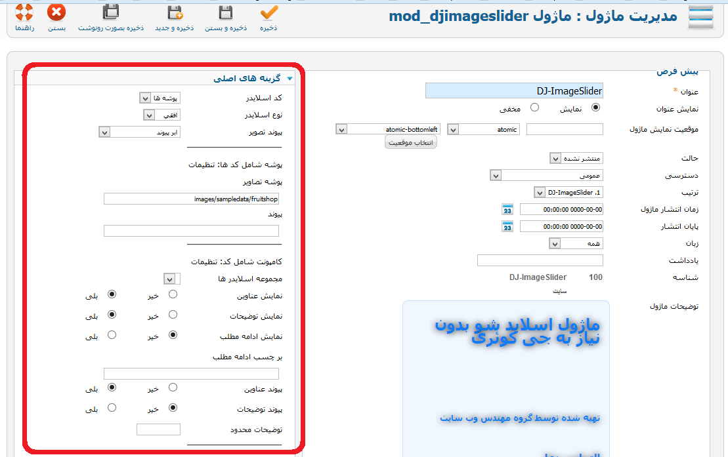Set پیوند توضیحات to بلی

click(x=112, y=408)
